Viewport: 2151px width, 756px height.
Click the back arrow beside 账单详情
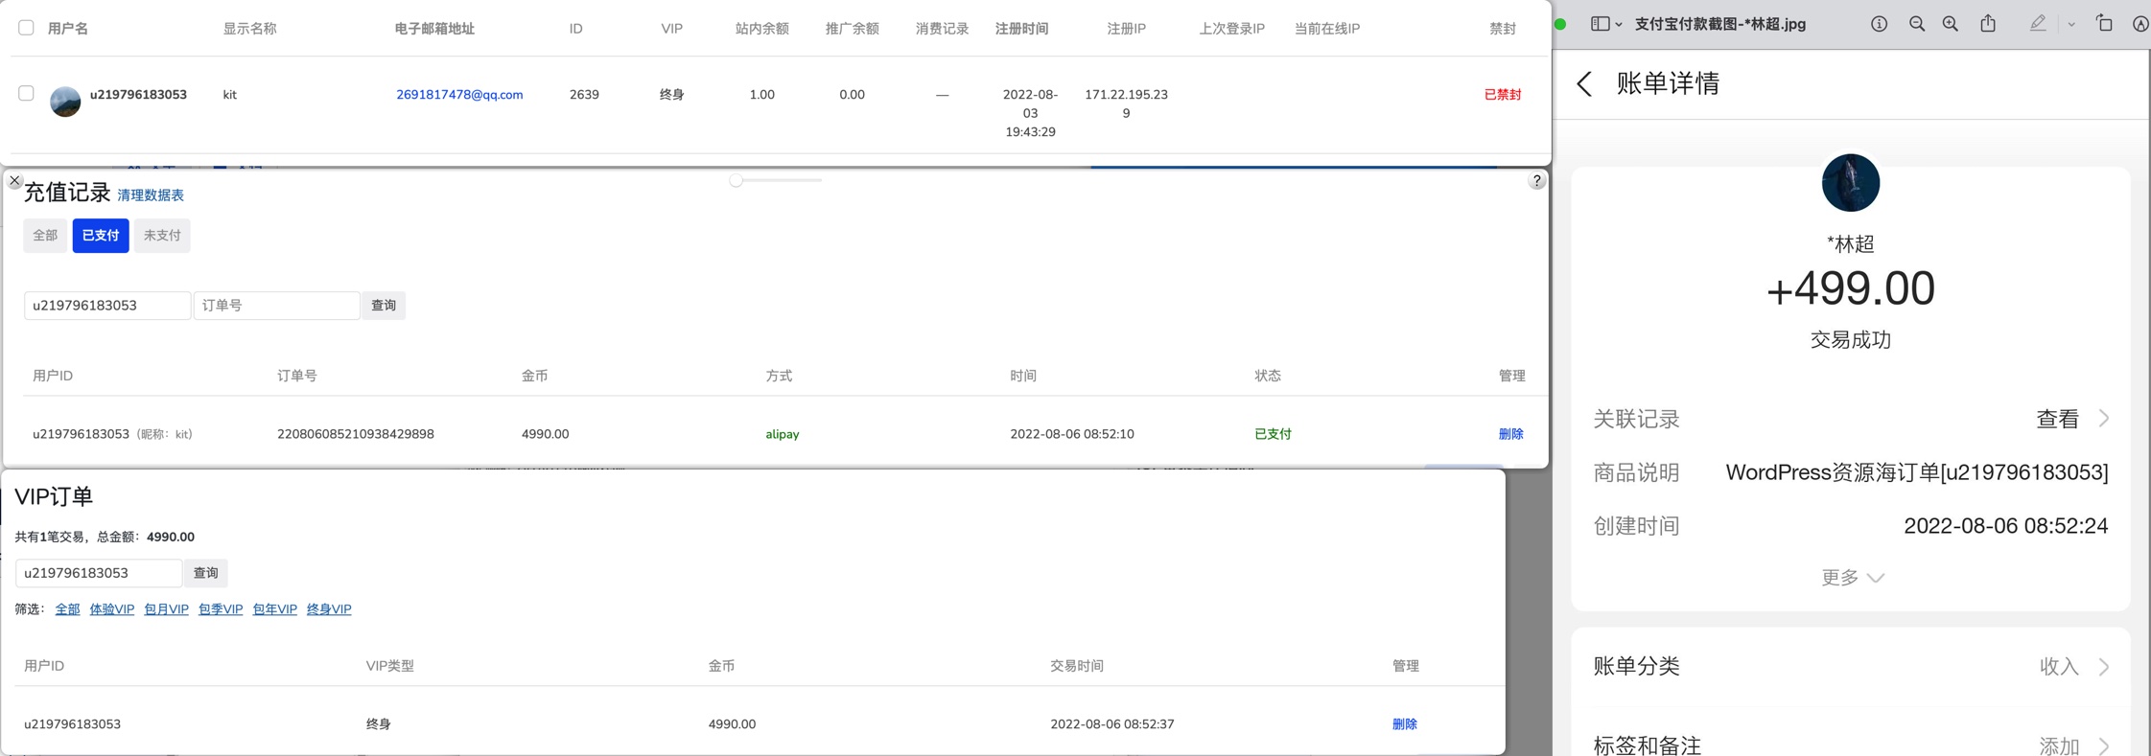(x=1584, y=83)
